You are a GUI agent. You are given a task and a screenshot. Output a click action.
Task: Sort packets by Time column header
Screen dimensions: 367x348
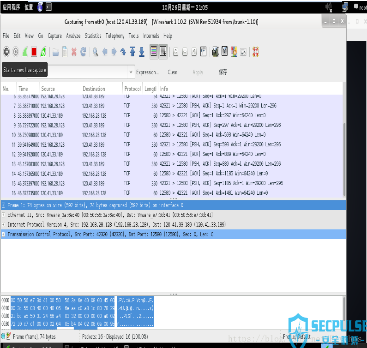pyautogui.click(x=28, y=89)
